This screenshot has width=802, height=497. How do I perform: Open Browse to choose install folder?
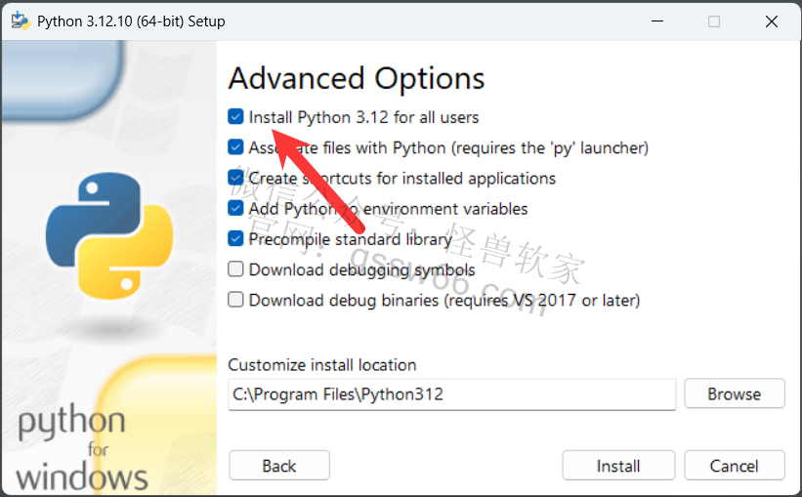coord(735,393)
